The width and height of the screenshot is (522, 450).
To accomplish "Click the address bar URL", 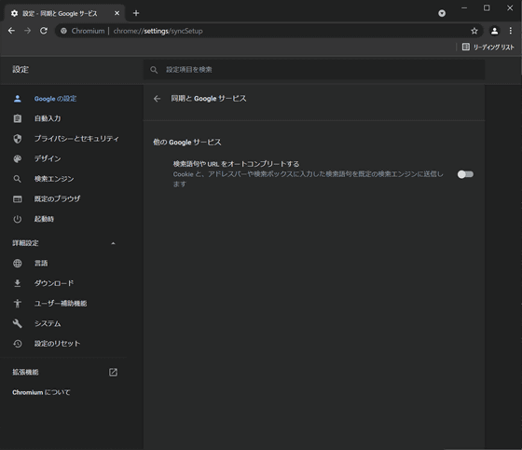I will (x=158, y=31).
